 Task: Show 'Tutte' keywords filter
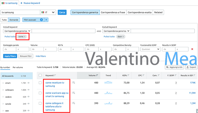[4, 20]
